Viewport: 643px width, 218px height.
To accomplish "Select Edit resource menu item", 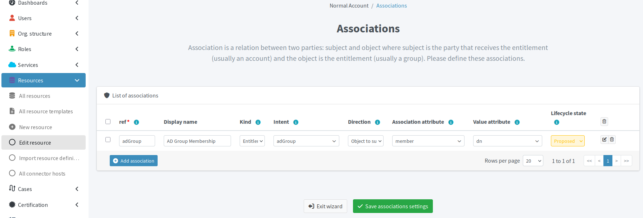I will [44, 142].
